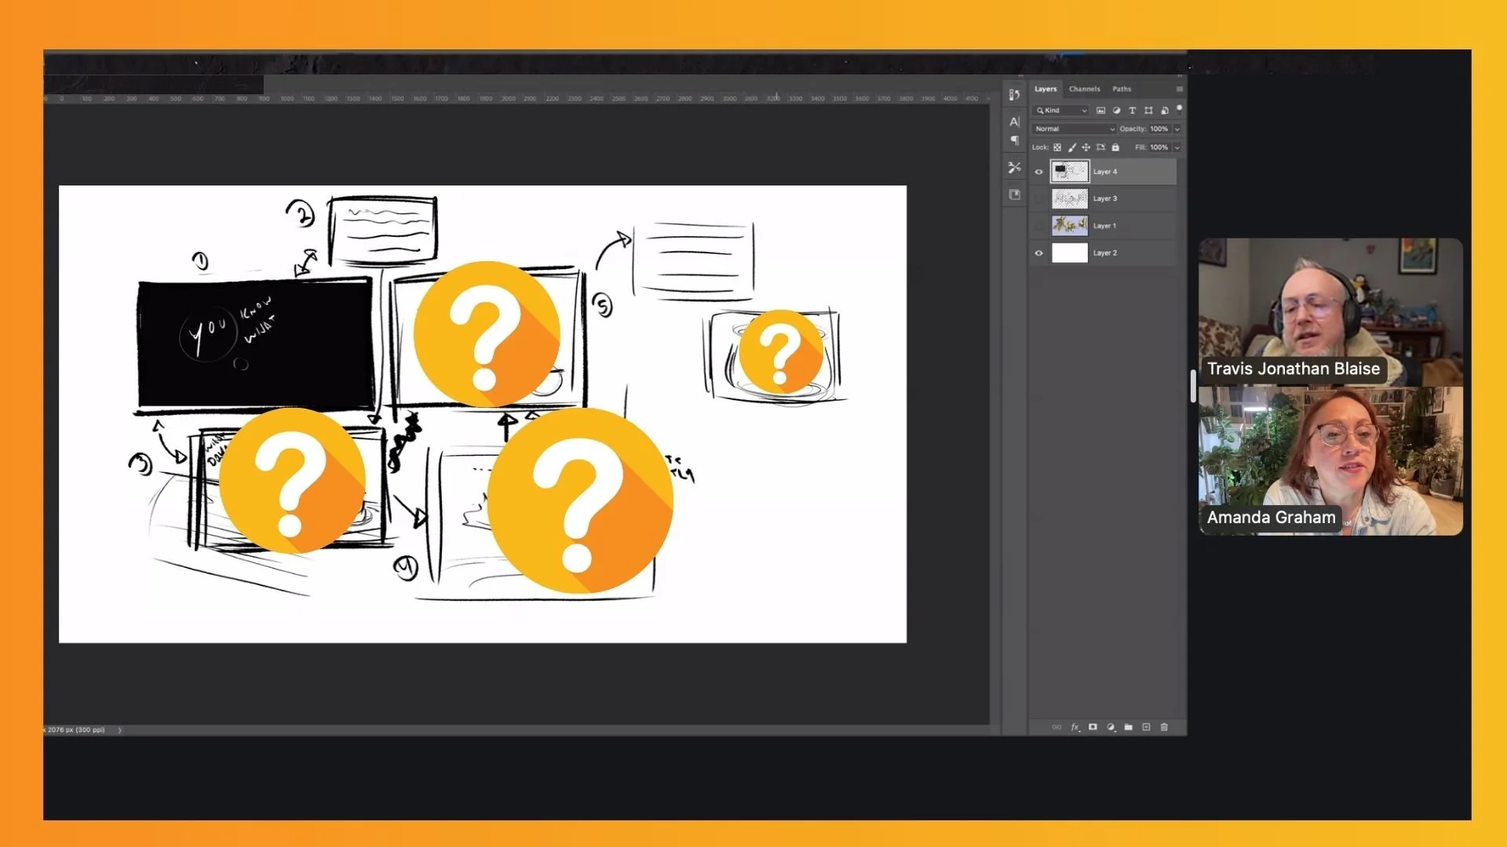Screen dimensions: 1507x847
Task: Hide Layer 2 using eye icon
Action: tap(1039, 253)
